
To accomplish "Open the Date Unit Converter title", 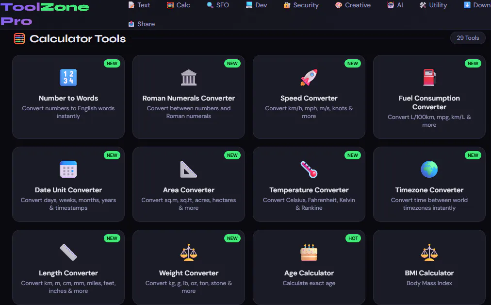I will (x=68, y=190).
